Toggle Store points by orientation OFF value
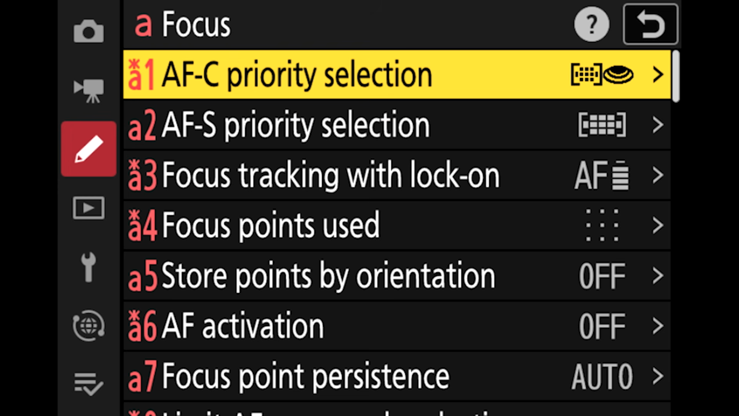The height and width of the screenshot is (416, 739). 602,276
